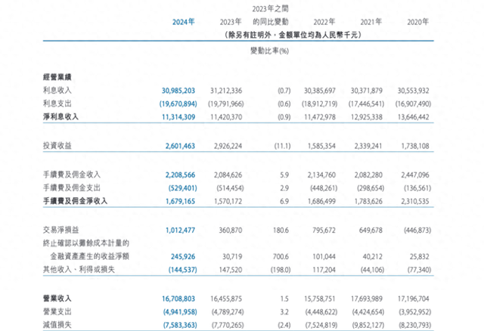Image resolution: width=484 pixels, height=331 pixels.
Task: Click the 淨利息收入 row label
Action: [60, 116]
